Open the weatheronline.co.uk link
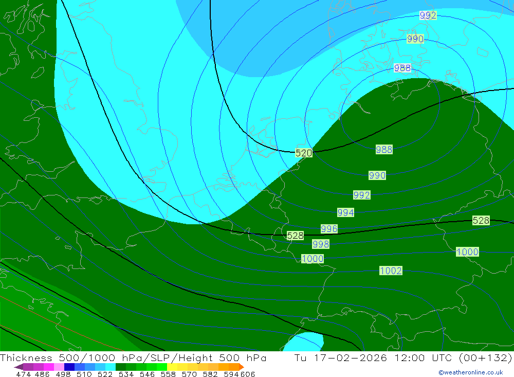Image resolution: width=514 pixels, height=377 pixels. pyautogui.click(x=471, y=372)
